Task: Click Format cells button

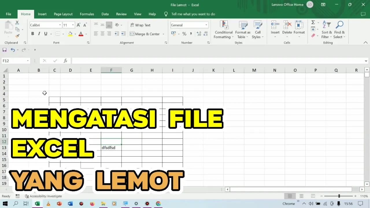Action: click(299, 30)
